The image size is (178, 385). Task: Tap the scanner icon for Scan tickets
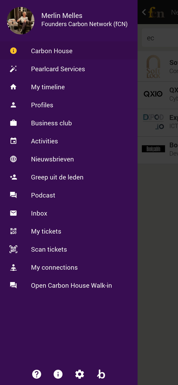13,249
